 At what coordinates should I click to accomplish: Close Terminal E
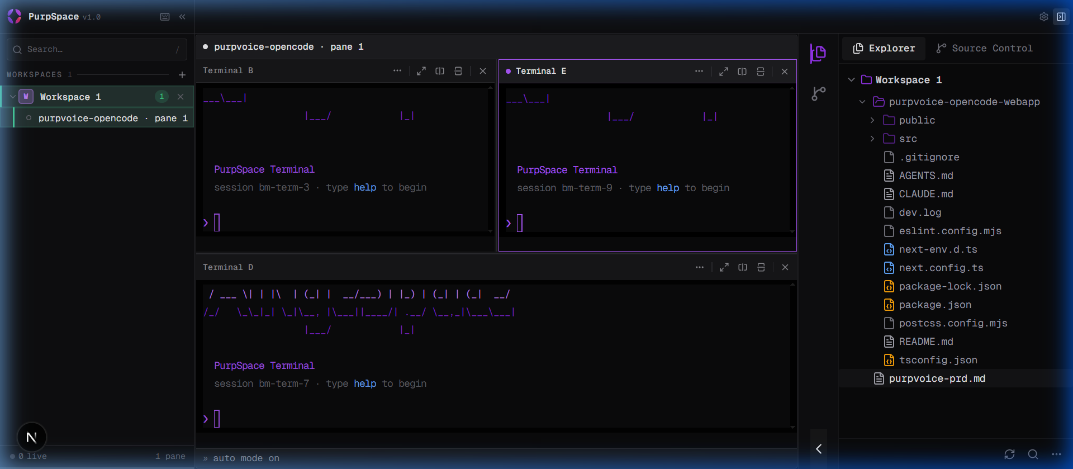point(785,72)
